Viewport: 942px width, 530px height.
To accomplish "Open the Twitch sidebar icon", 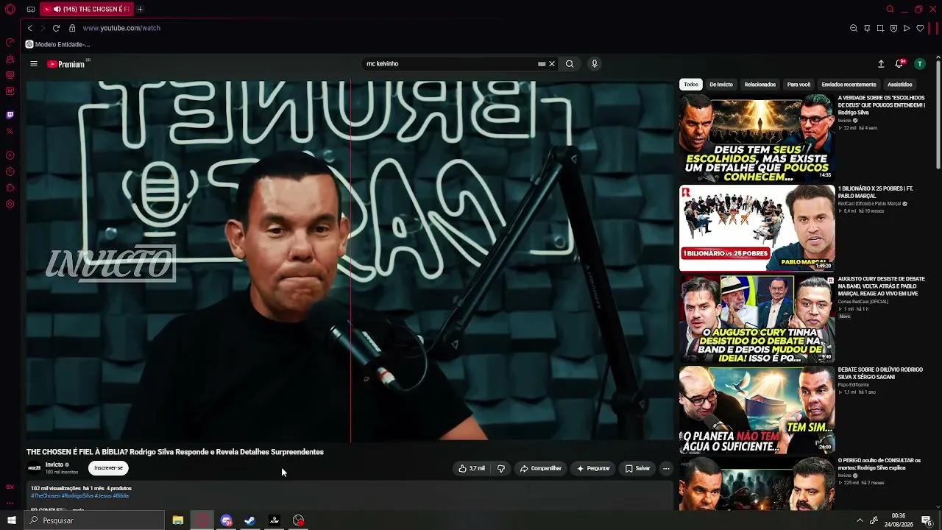I will 10,115.
